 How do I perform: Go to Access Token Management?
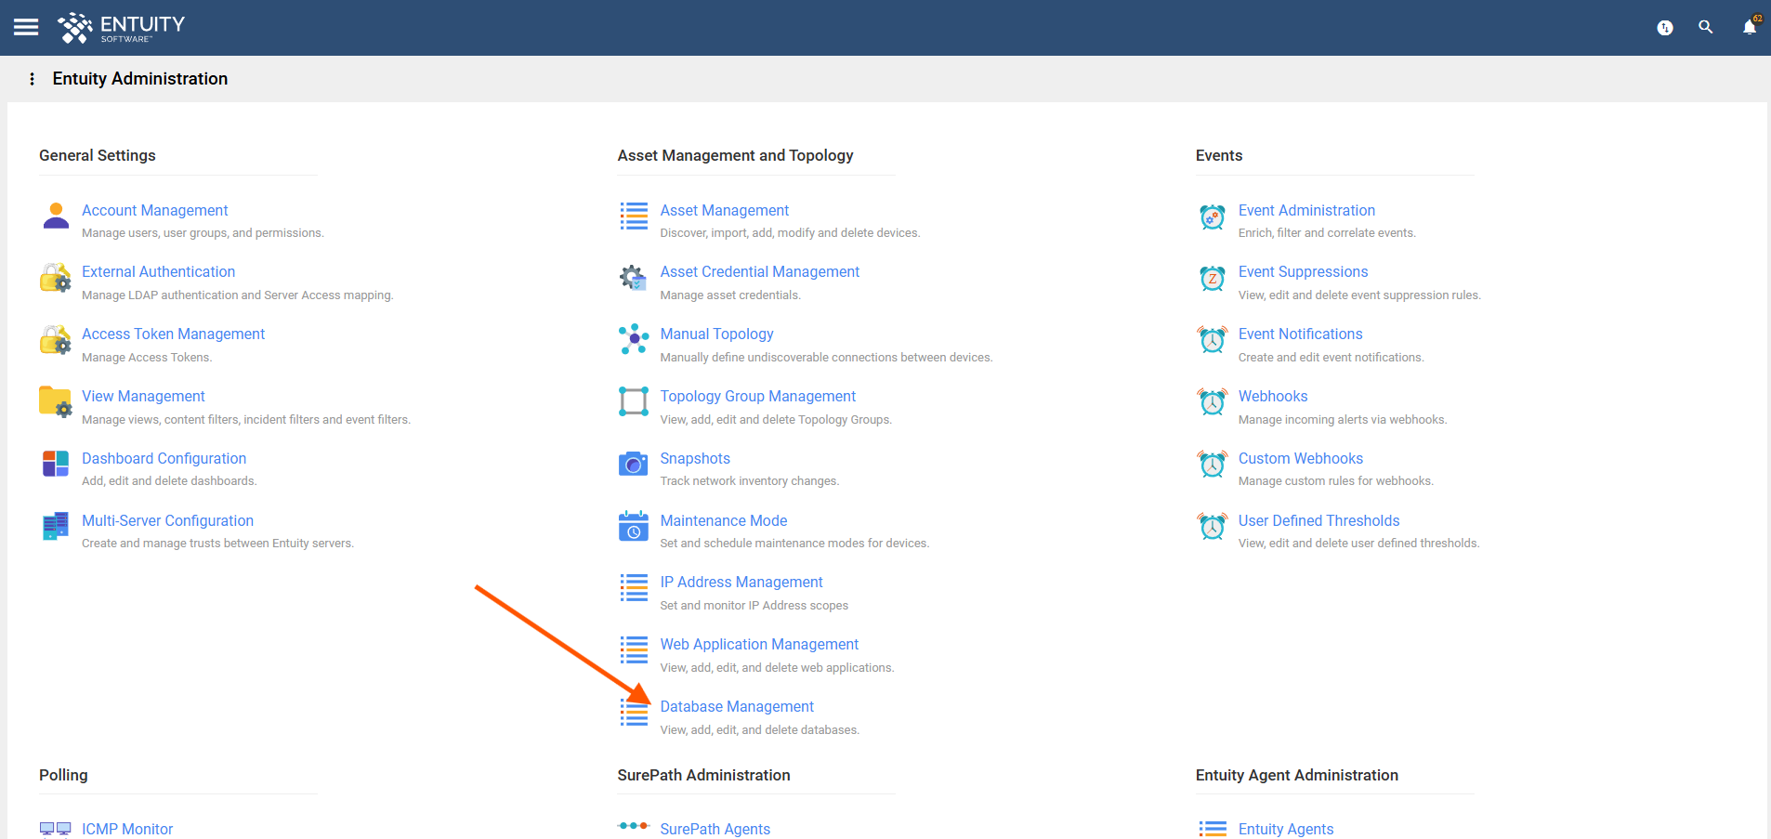click(x=173, y=334)
